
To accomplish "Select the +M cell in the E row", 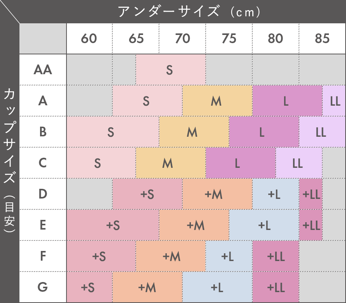I will coord(194,225).
